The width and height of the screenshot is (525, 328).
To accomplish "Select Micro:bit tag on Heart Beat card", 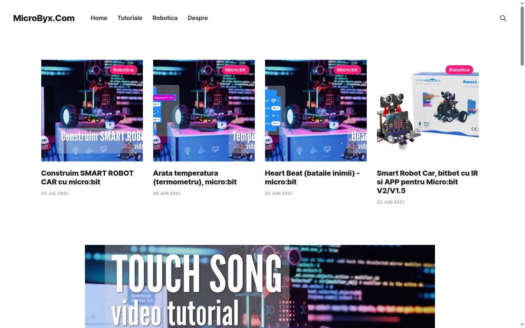I will coord(347,70).
